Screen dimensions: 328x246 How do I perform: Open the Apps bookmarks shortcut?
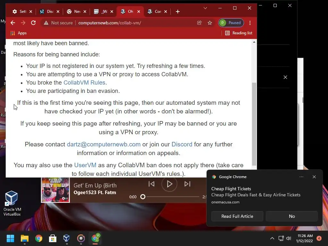pos(18,33)
